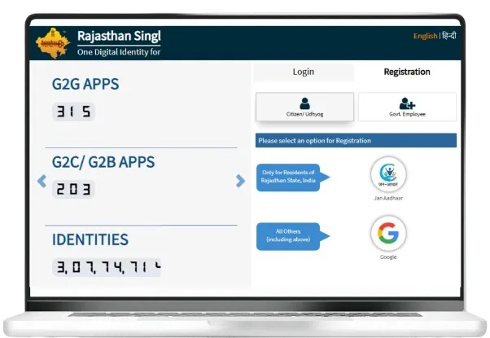Switch to the Registration tab

point(407,72)
